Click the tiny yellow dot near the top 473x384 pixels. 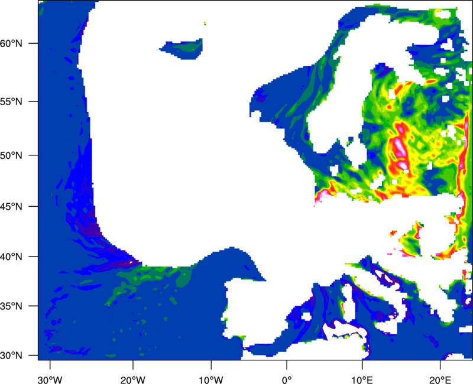205,23
